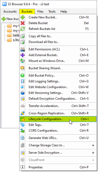Open Cross-Region Replication.. entry
The image size is (103, 177).
[x=58, y=113]
